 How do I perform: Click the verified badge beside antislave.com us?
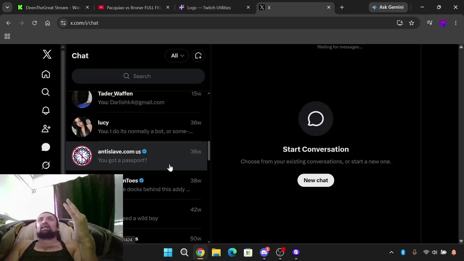coord(145,152)
